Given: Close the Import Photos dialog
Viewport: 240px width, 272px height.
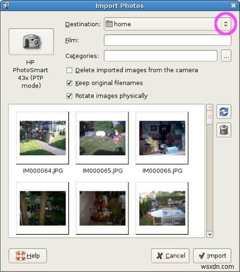Looking at the screenshot, I should coord(233,5).
